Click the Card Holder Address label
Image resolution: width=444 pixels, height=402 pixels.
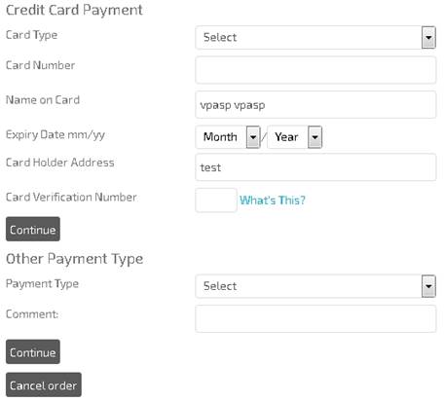tap(60, 163)
